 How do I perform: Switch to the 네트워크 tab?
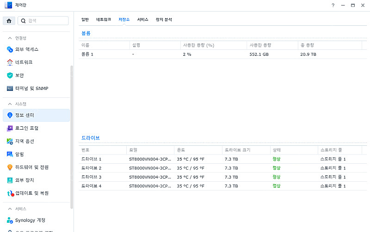pos(104,19)
